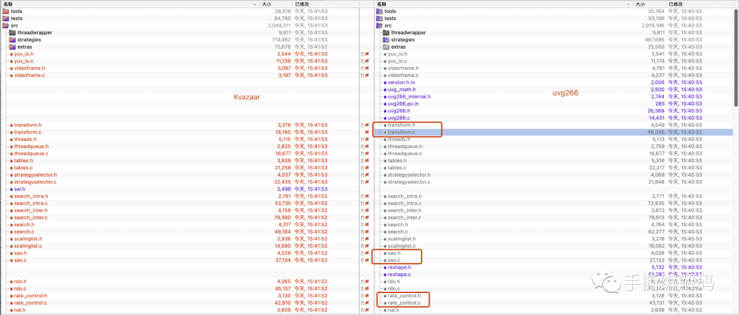
Task: Click the tools folder icon in left pane
Action: (x=6, y=12)
